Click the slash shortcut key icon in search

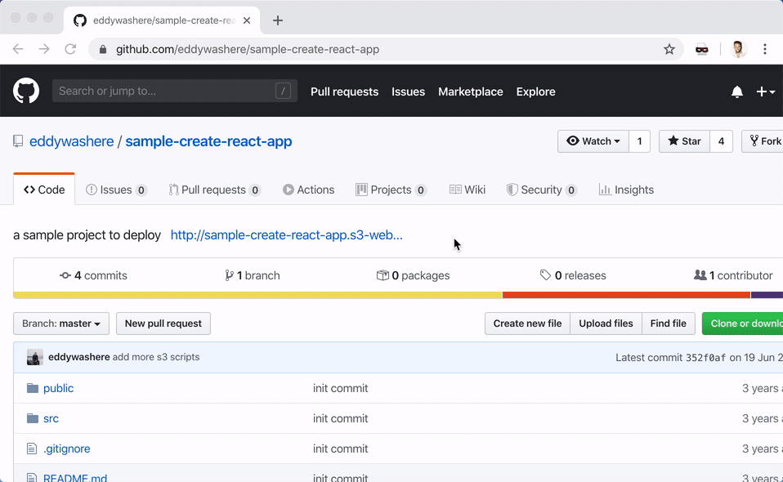pos(283,91)
